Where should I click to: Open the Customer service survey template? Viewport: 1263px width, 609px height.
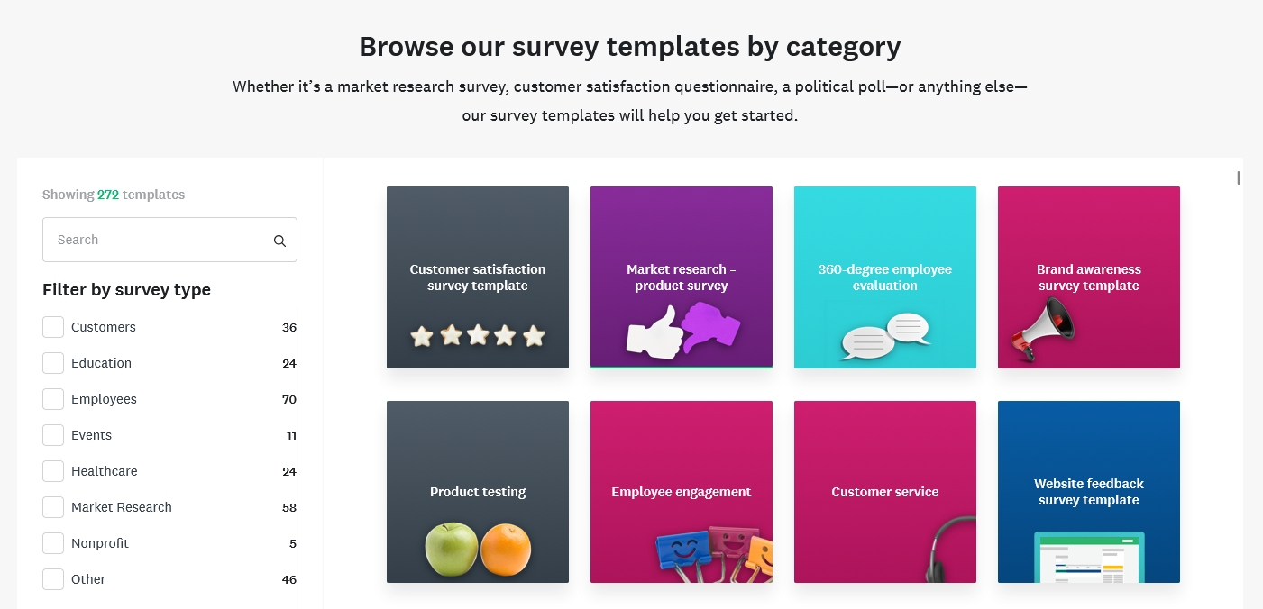coord(884,492)
